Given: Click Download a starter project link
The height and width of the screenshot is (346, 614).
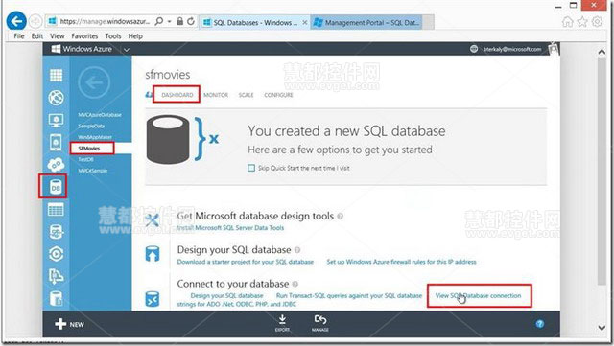Looking at the screenshot, I should 246,262.
